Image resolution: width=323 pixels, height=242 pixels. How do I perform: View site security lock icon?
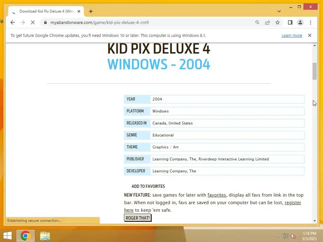(x=45, y=22)
